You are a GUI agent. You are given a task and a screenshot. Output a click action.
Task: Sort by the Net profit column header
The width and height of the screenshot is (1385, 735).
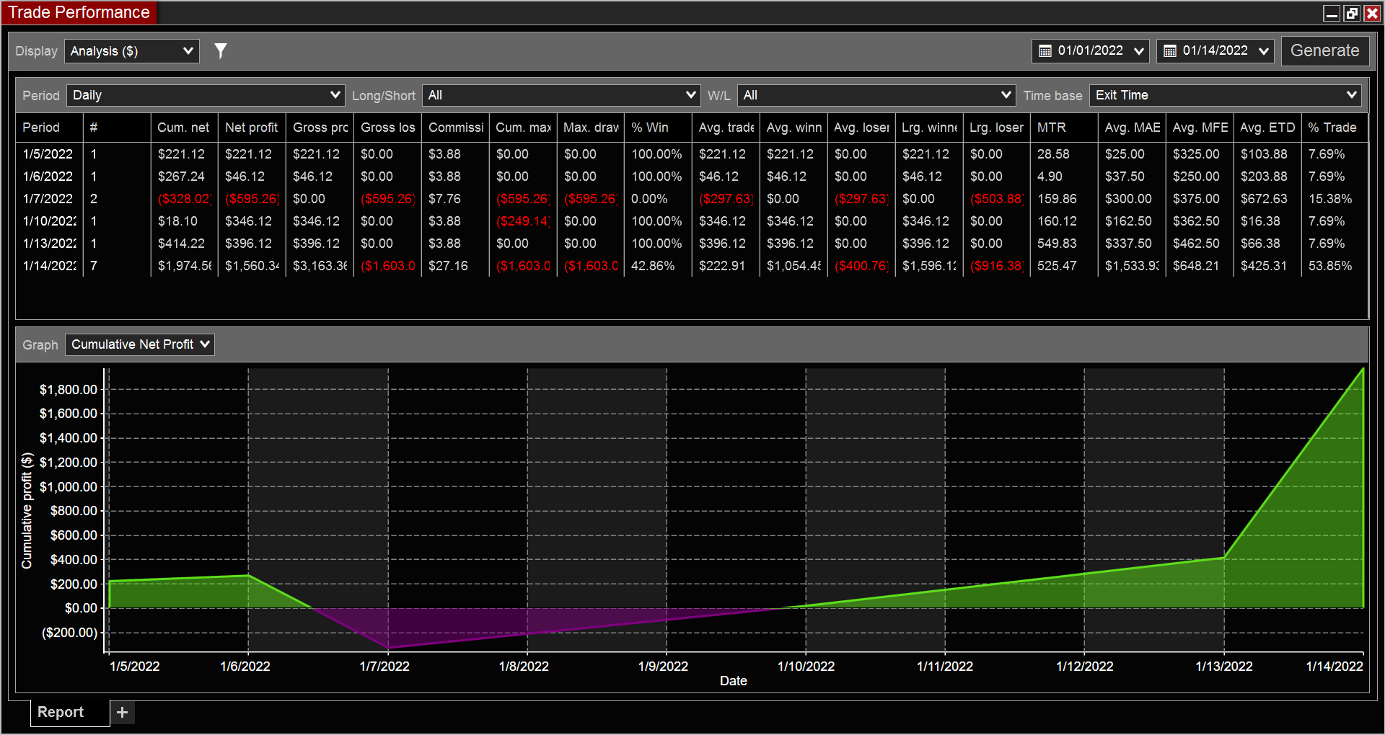[x=252, y=128]
